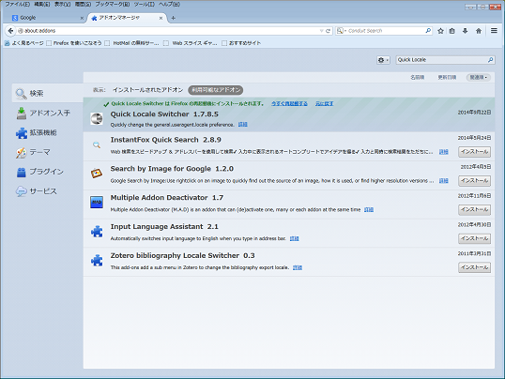The width and height of the screenshot is (505, 379).
Task: Select the サービス sidebar category
Action: click(x=48, y=191)
